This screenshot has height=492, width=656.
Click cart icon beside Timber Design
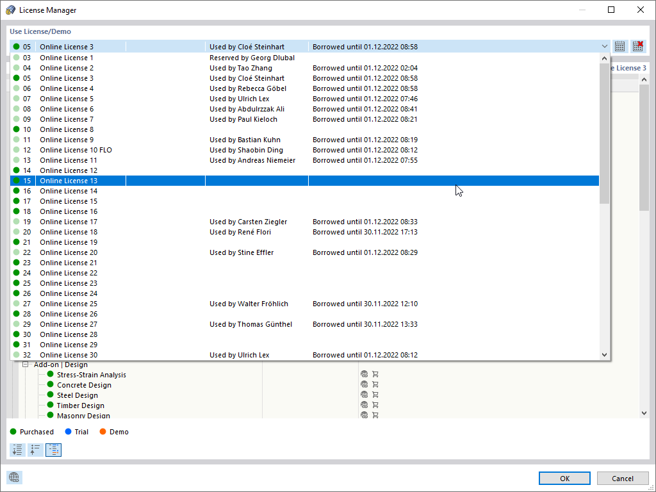coord(375,405)
